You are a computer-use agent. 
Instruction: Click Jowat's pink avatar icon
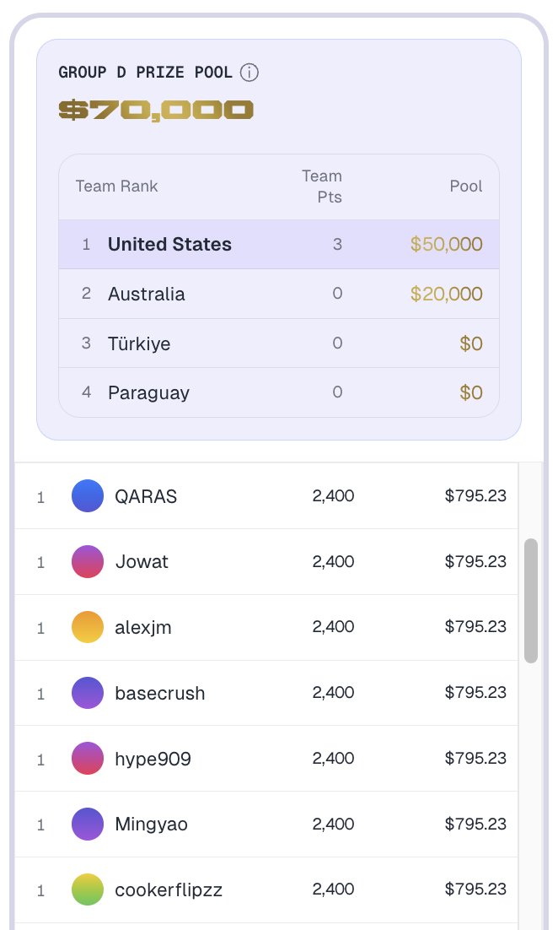click(x=88, y=562)
